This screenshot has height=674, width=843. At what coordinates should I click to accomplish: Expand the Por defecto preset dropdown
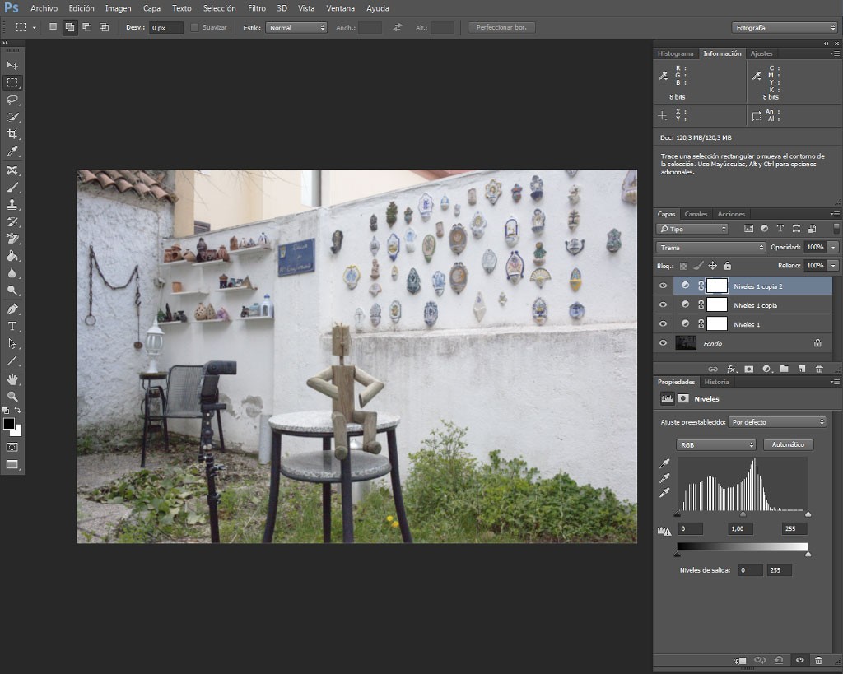(777, 422)
